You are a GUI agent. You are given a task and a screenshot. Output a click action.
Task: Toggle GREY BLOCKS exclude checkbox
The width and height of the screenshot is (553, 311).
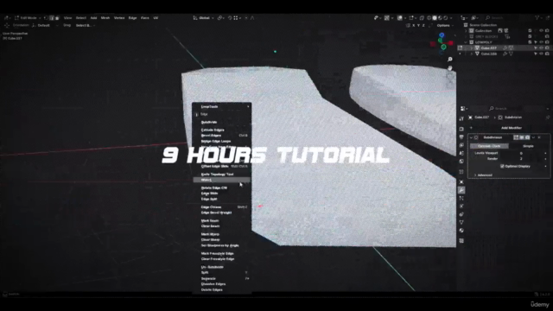(x=530, y=36)
